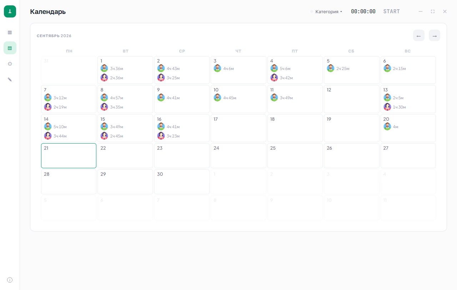Click the СЕНТЯБРЬ 2026 month label
The height and width of the screenshot is (290, 457).
(54, 36)
